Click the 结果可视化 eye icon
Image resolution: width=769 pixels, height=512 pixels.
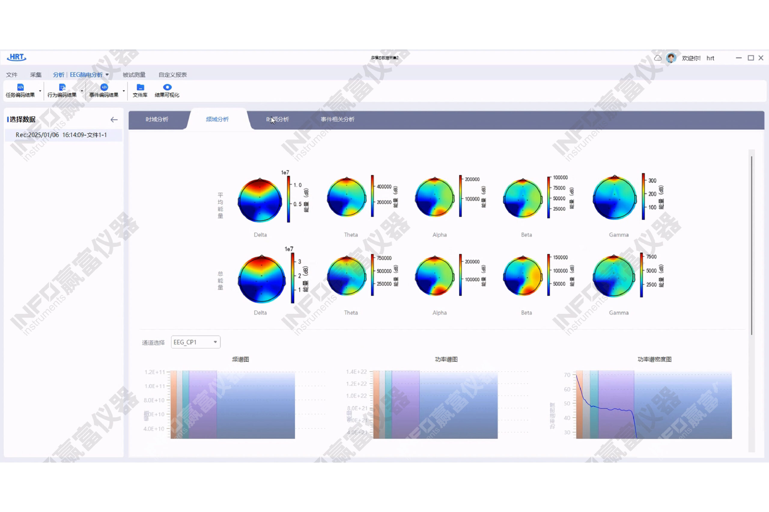click(x=167, y=87)
